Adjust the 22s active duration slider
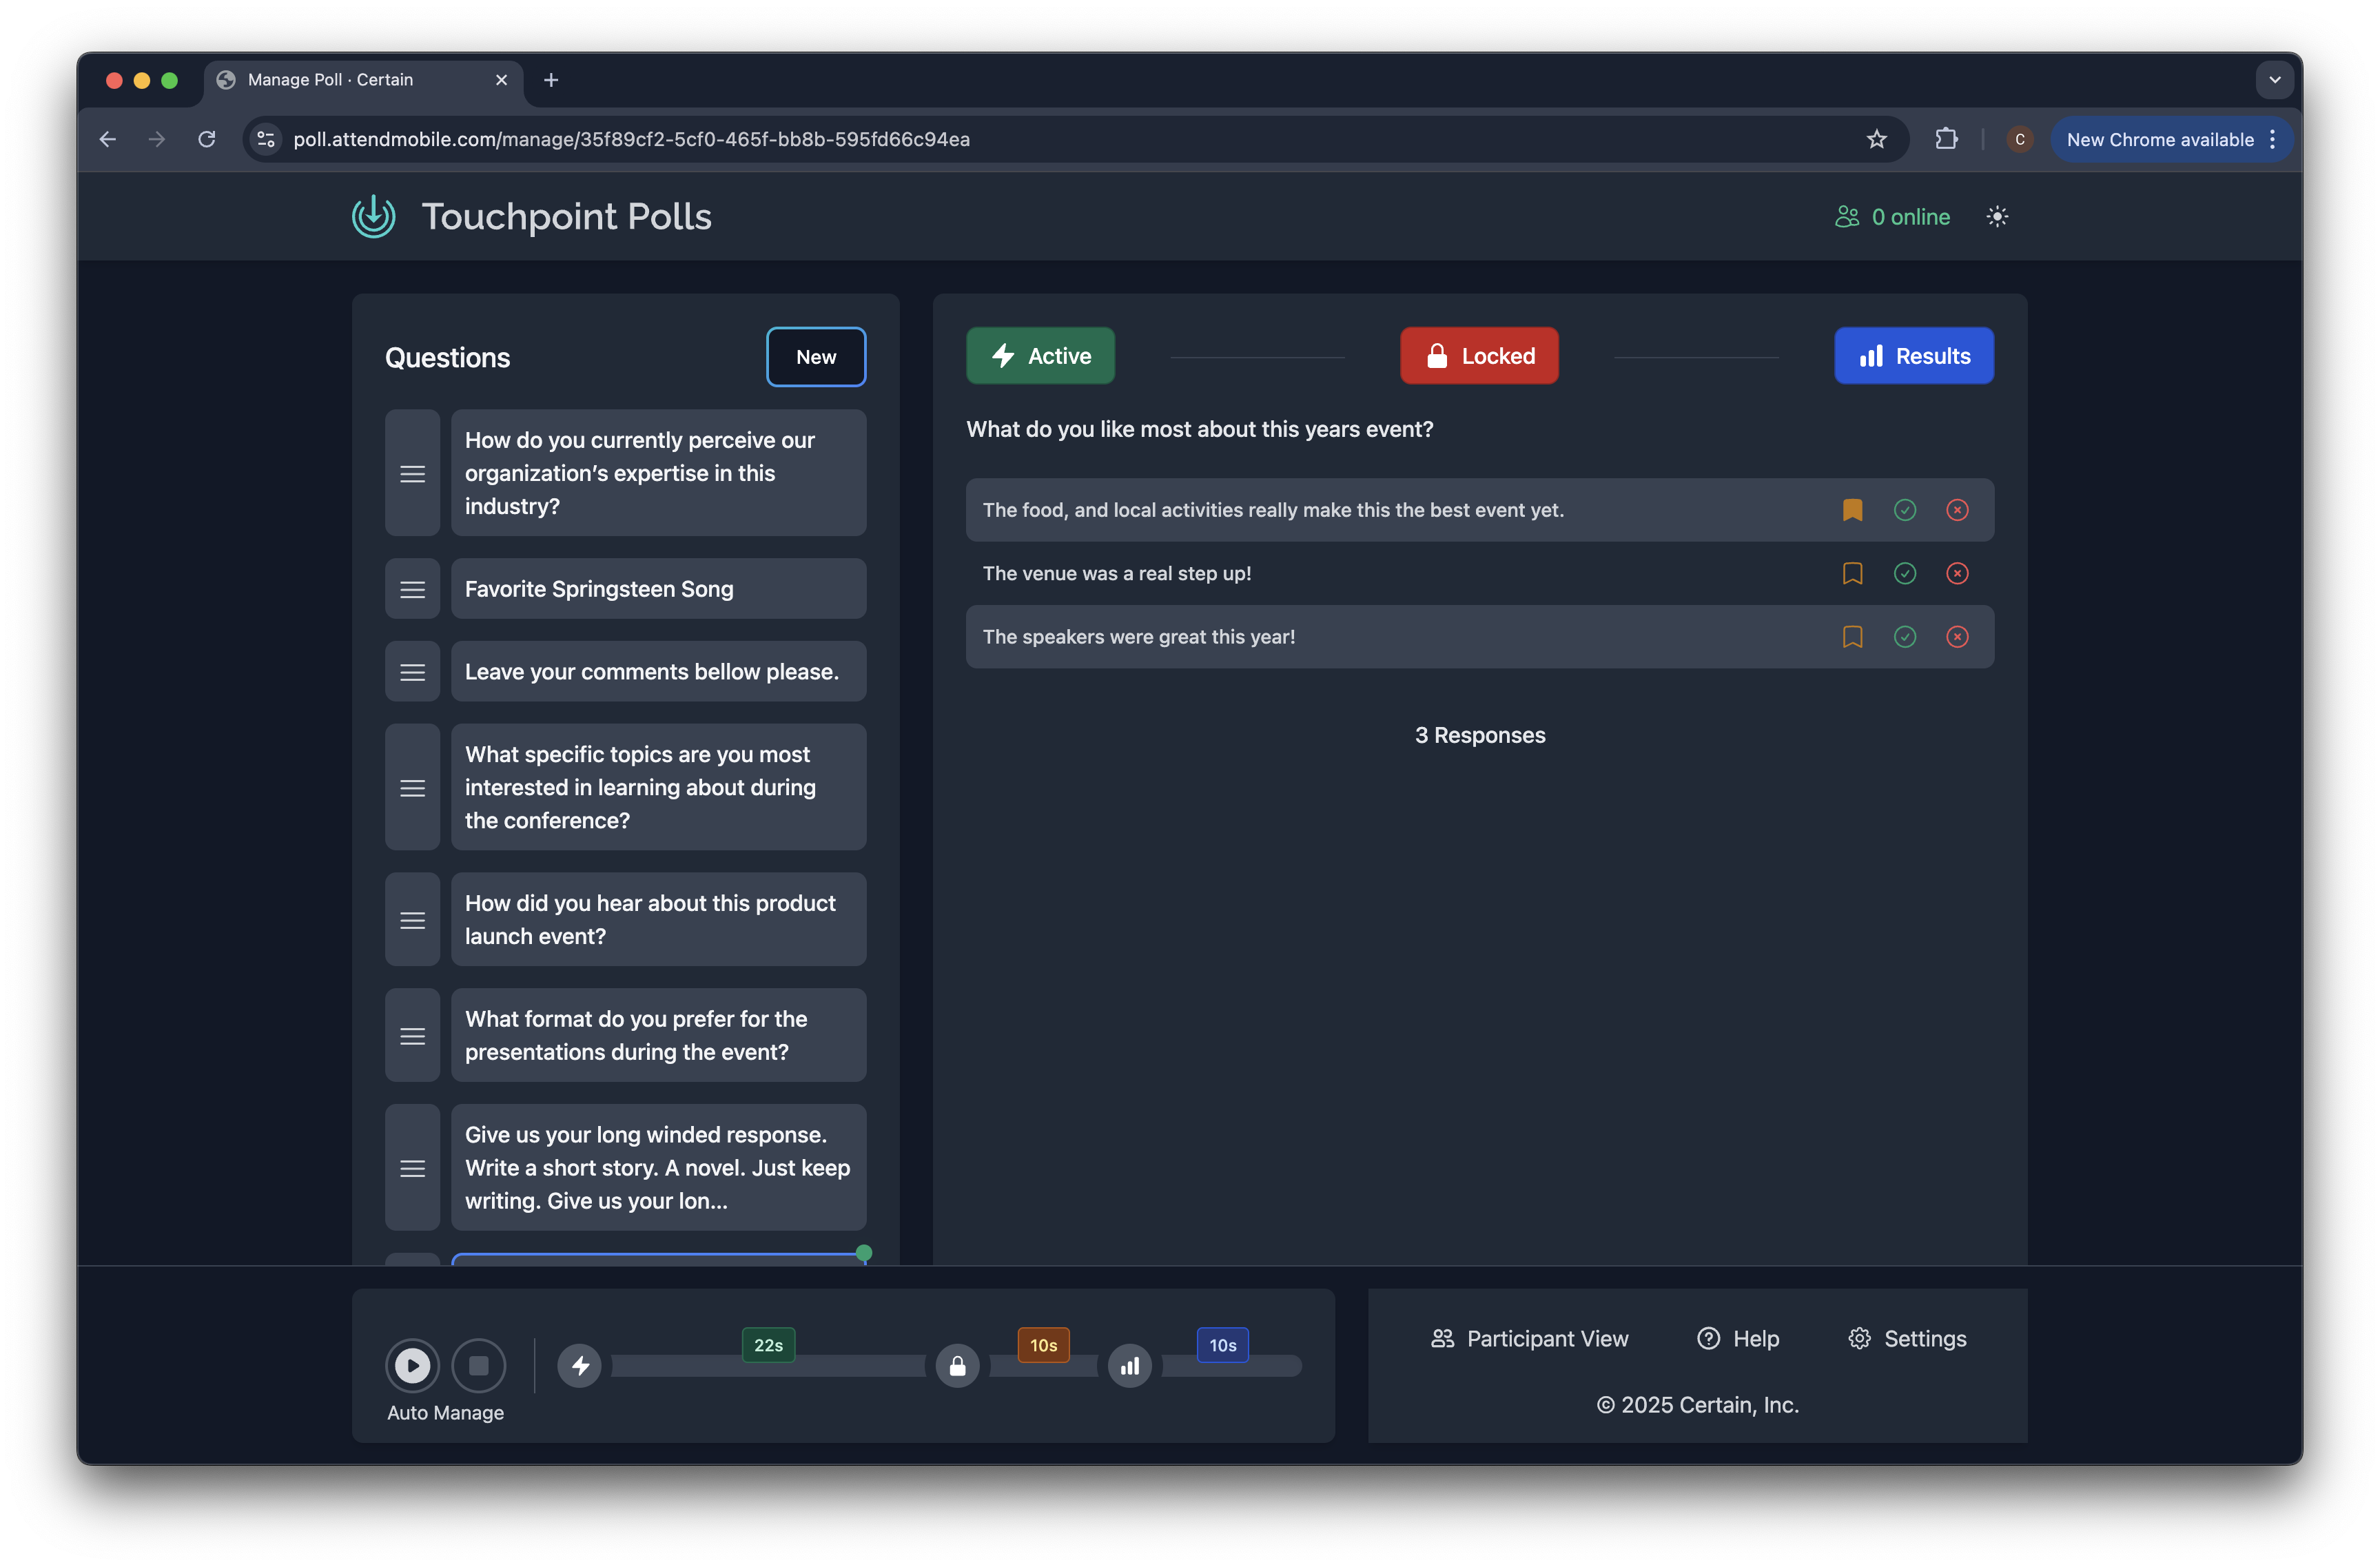The image size is (2380, 1567). click(x=768, y=1365)
